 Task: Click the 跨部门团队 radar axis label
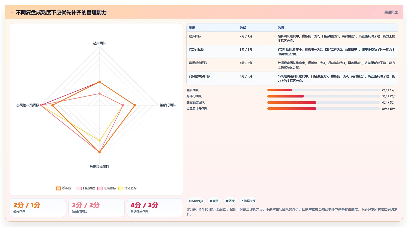click(x=168, y=105)
